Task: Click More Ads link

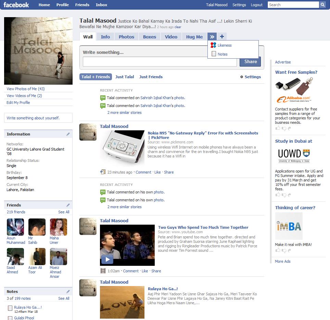Action: (283, 261)
